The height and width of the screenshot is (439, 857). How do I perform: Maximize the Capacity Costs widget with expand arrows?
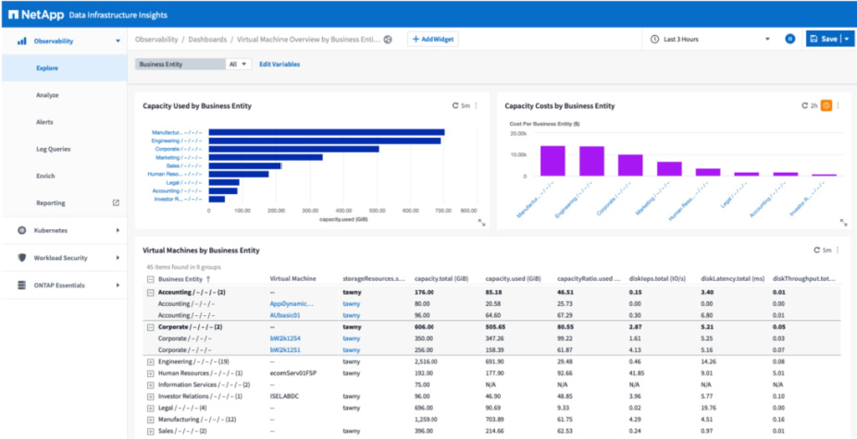pos(843,222)
